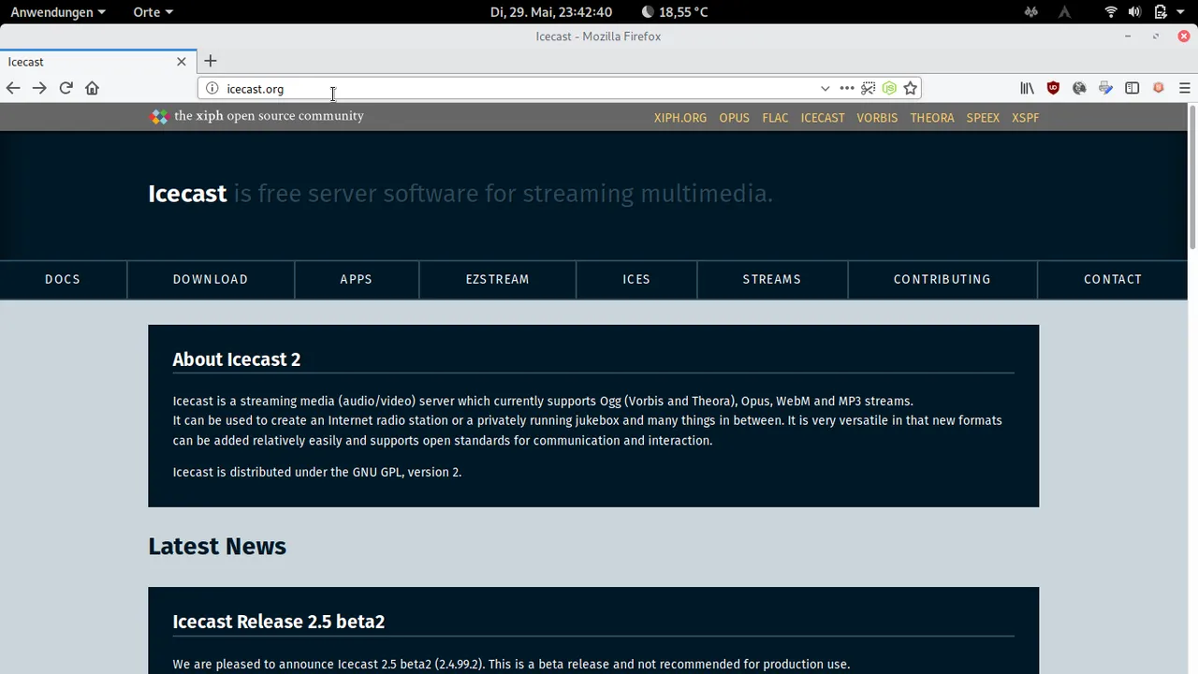Click the owl-like tray icon
This screenshot has width=1198, height=674.
1031,12
